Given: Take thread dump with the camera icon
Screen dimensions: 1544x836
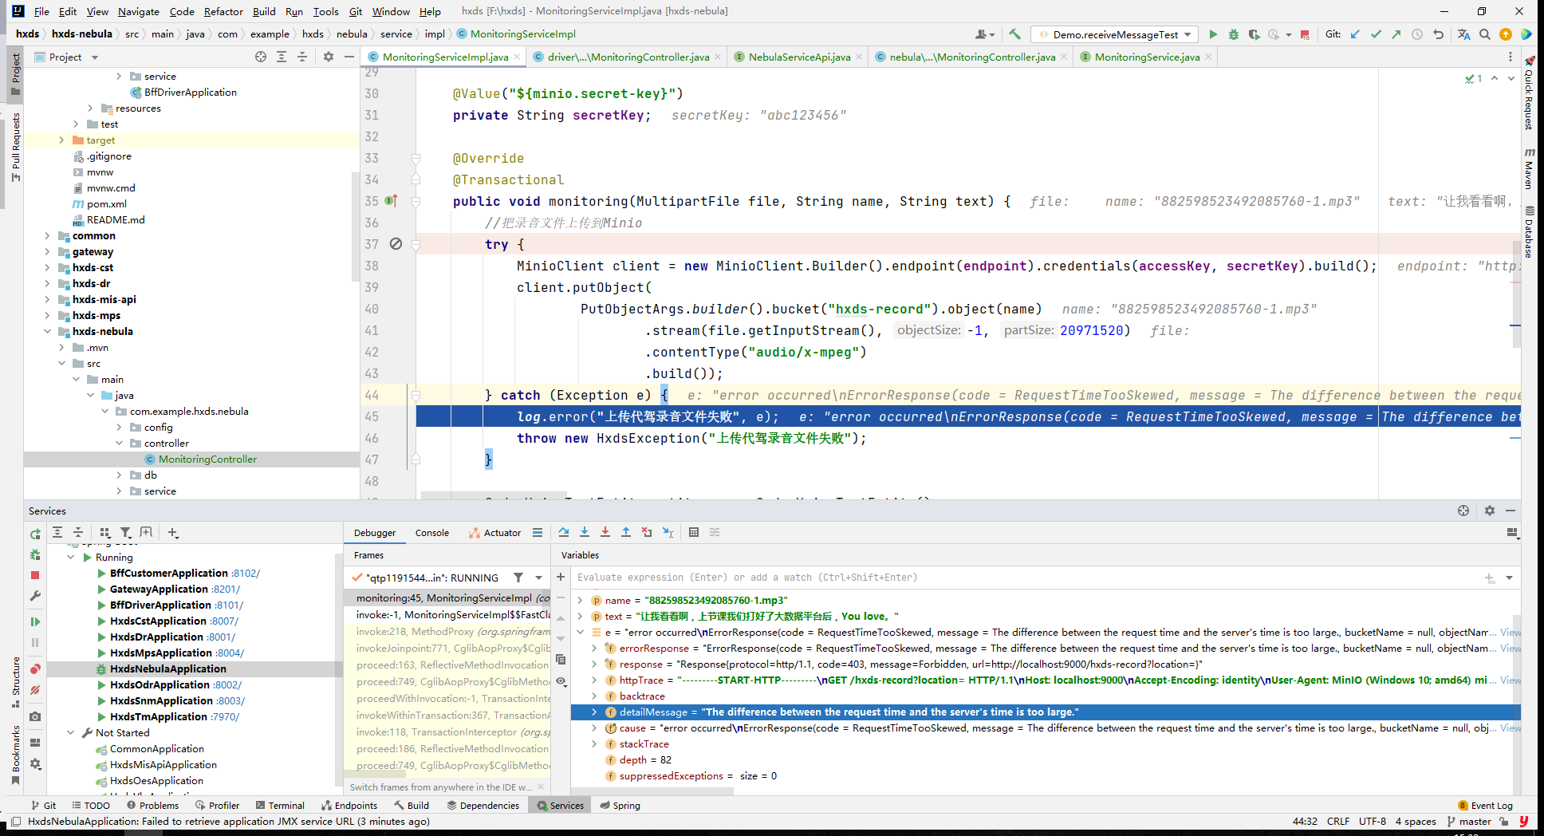Looking at the screenshot, I should (x=35, y=716).
